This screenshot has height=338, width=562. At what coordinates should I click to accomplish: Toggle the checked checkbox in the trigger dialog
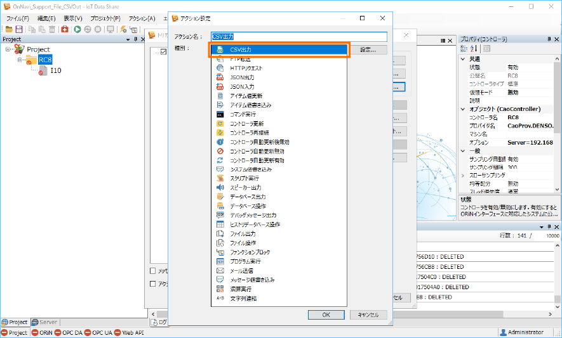(163, 53)
